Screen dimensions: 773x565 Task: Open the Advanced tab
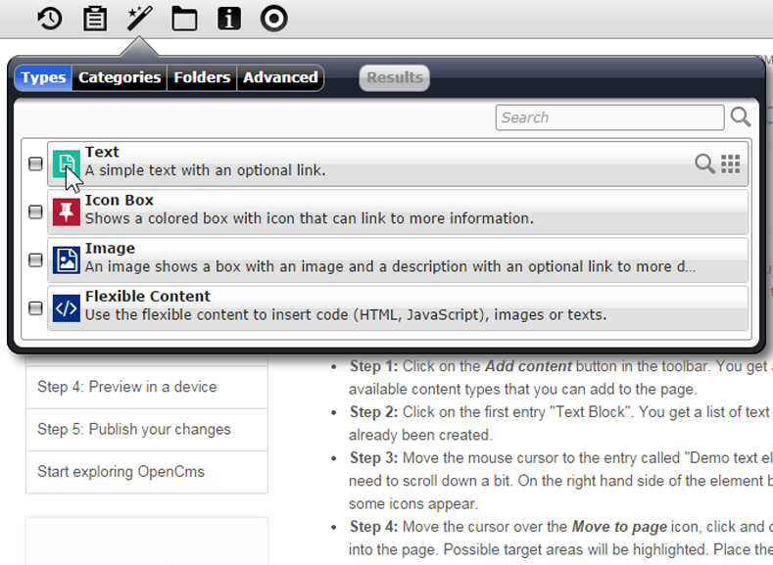(x=280, y=77)
